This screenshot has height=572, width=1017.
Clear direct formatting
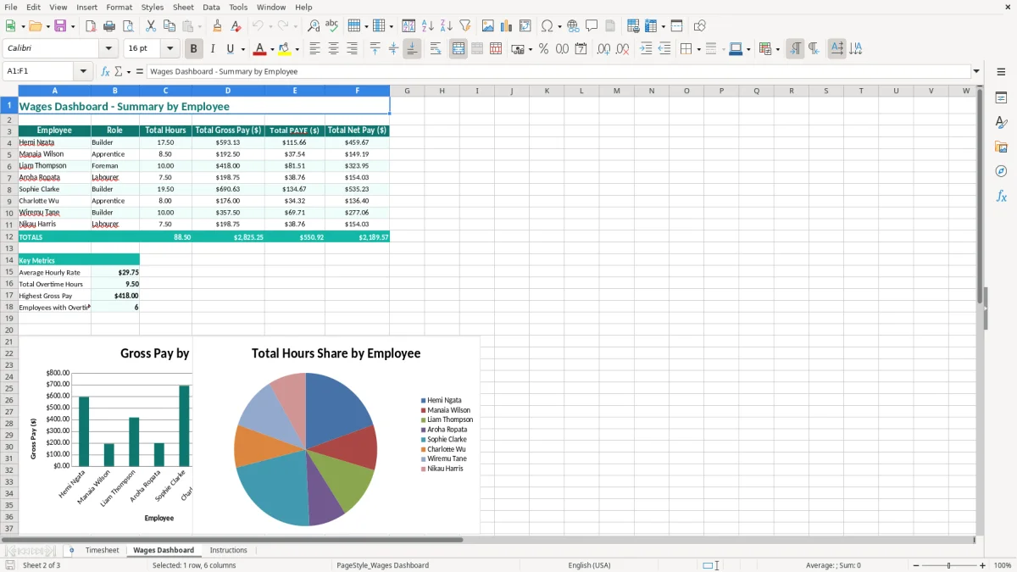pyautogui.click(x=236, y=26)
